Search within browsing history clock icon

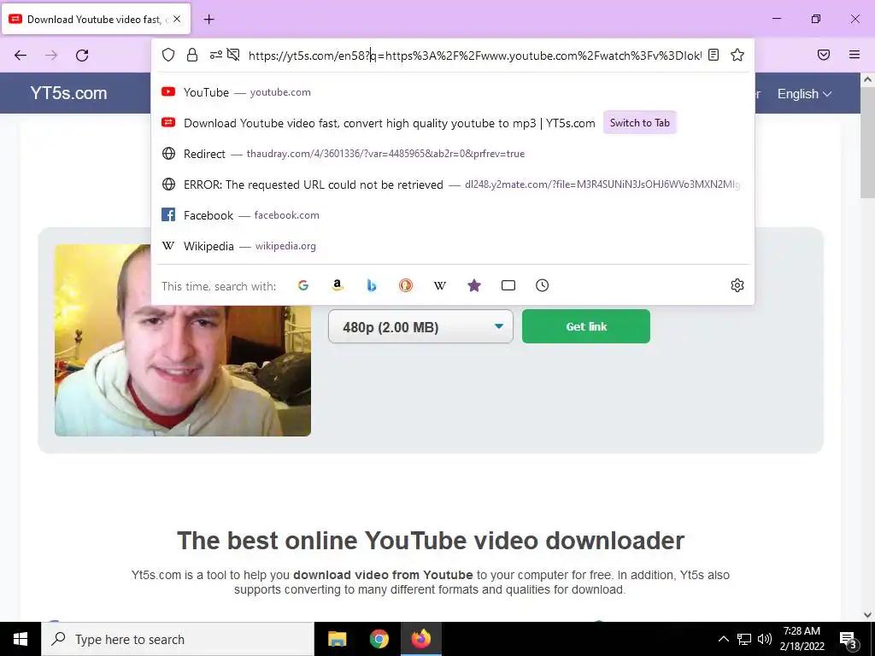pos(543,285)
